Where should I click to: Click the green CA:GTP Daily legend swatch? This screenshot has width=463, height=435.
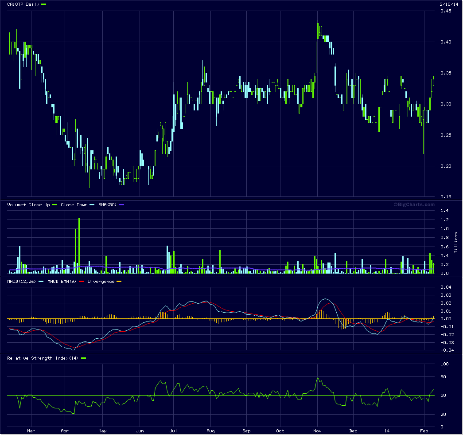(x=43, y=4)
